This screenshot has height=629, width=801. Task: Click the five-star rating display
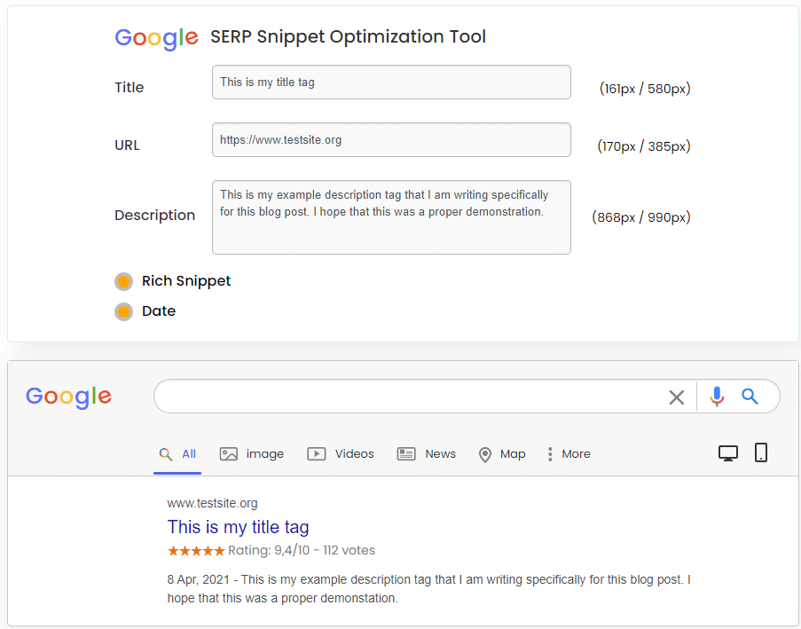(195, 550)
